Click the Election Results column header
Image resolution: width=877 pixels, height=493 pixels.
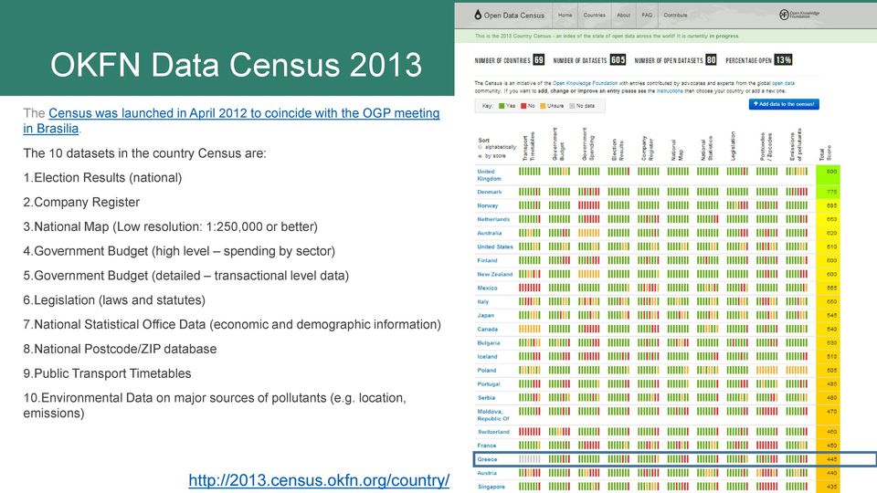pos(618,149)
